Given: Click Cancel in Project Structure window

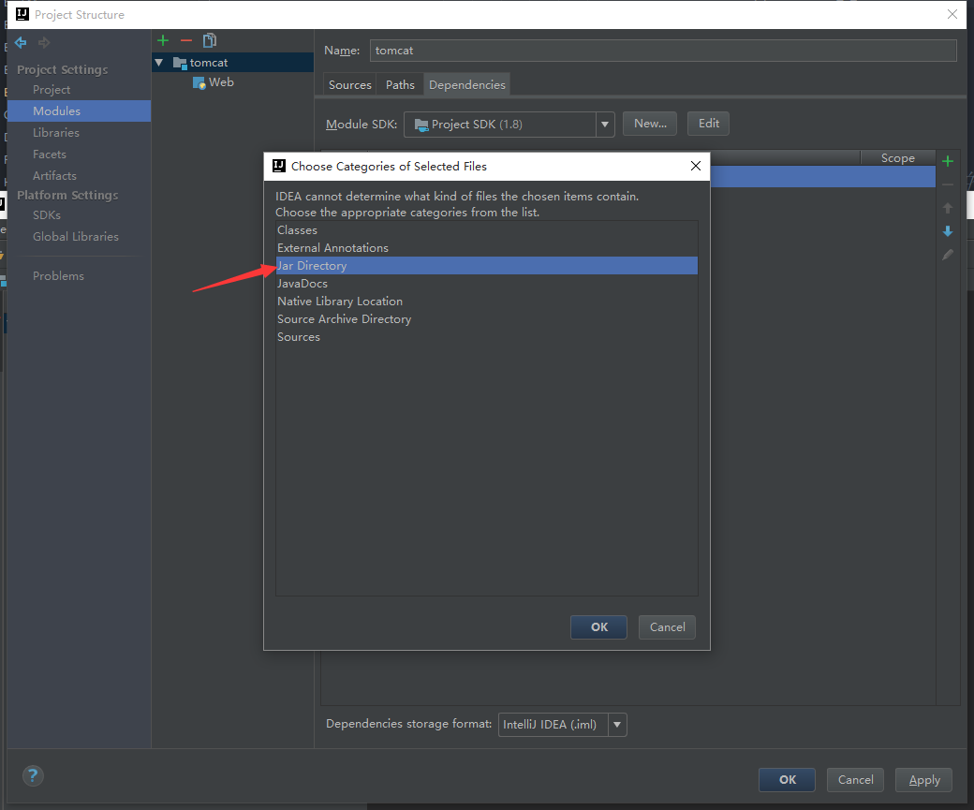Looking at the screenshot, I should [x=855, y=779].
